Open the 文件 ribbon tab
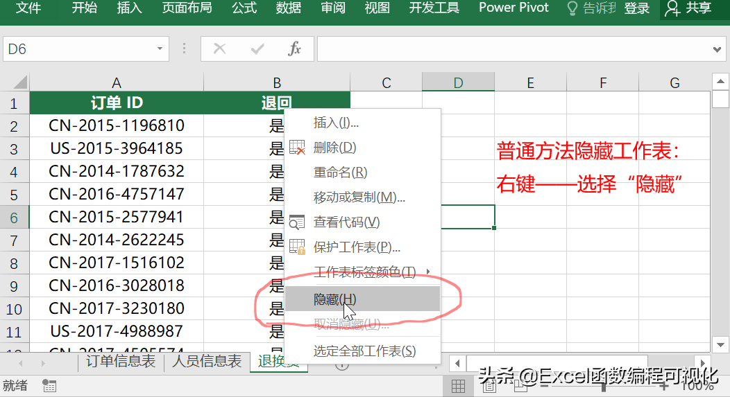730x397 pixels. (x=28, y=8)
